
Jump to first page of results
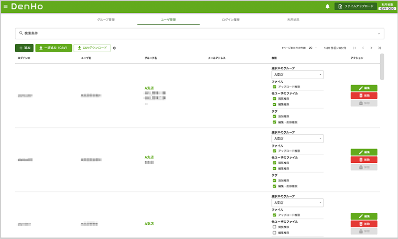point(354,48)
